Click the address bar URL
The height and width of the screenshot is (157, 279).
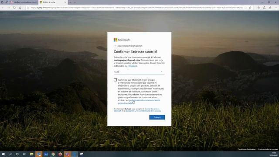(x=136, y=8)
